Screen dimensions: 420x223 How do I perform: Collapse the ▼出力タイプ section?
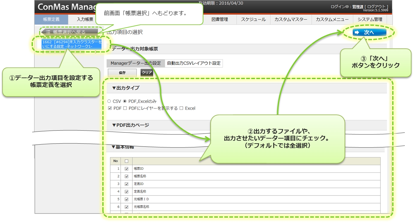coord(125,88)
